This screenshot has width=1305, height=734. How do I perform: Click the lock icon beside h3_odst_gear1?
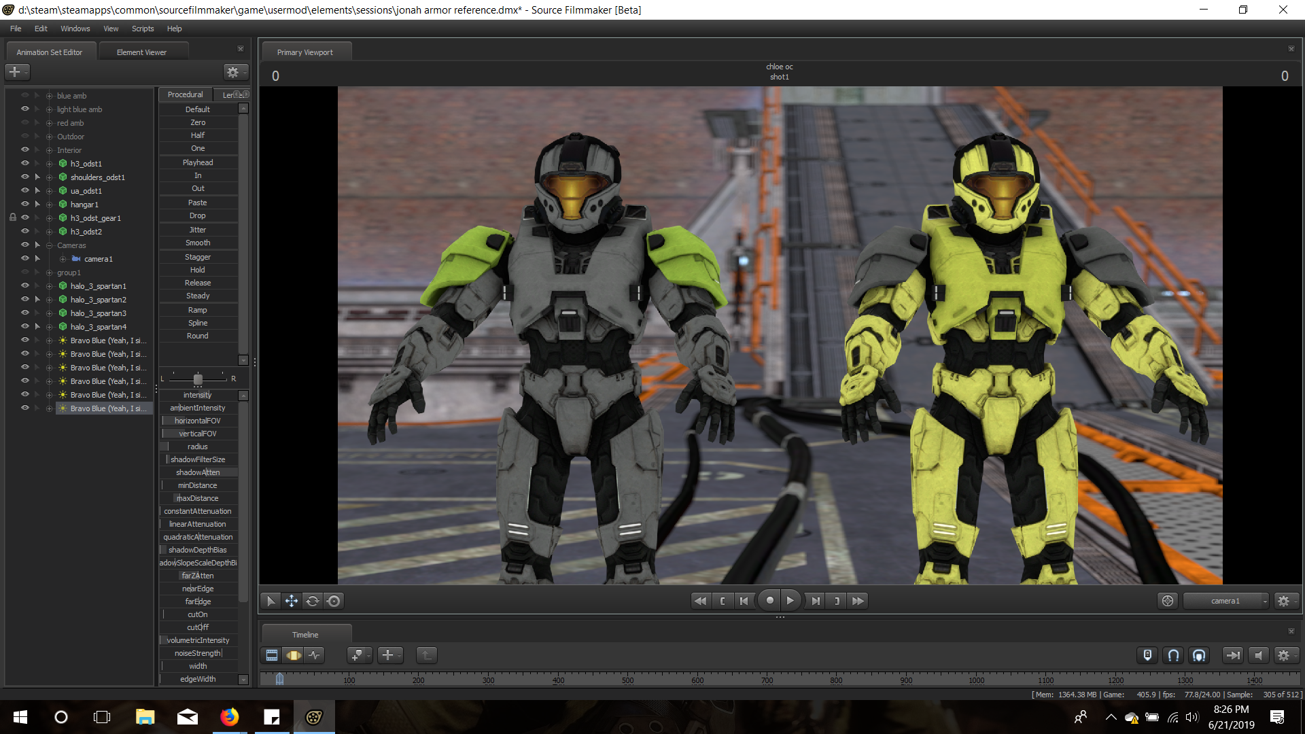pos(12,217)
